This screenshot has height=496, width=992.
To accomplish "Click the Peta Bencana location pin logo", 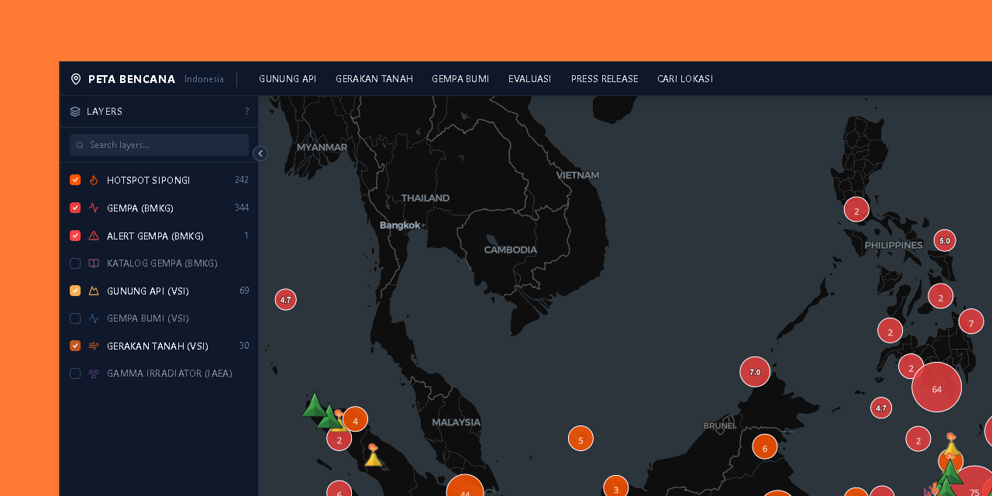I will click(76, 79).
